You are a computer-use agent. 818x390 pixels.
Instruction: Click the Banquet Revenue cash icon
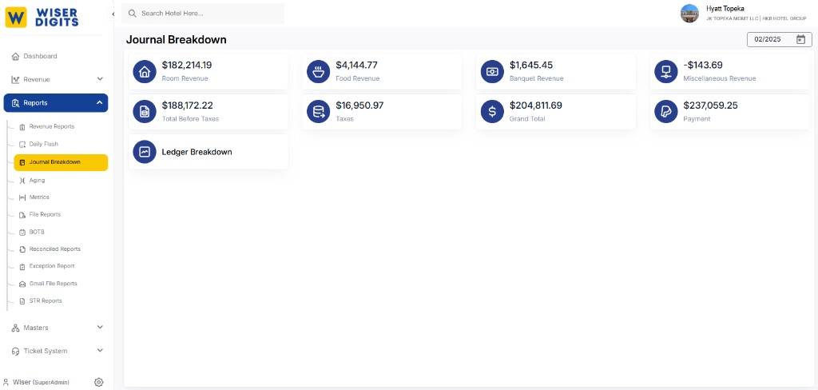(492, 71)
